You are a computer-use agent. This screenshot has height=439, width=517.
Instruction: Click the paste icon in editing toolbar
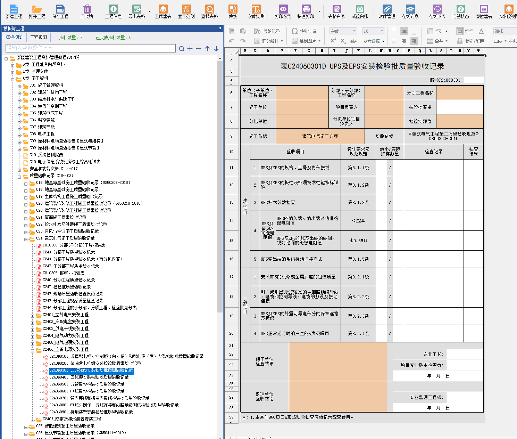coord(243,31)
